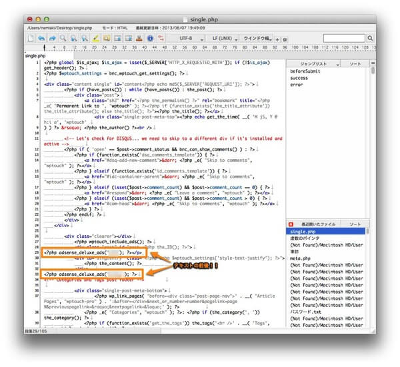Click the toolbar search input field
Image resolution: width=400 pixels, height=367 pixels.
point(344,39)
